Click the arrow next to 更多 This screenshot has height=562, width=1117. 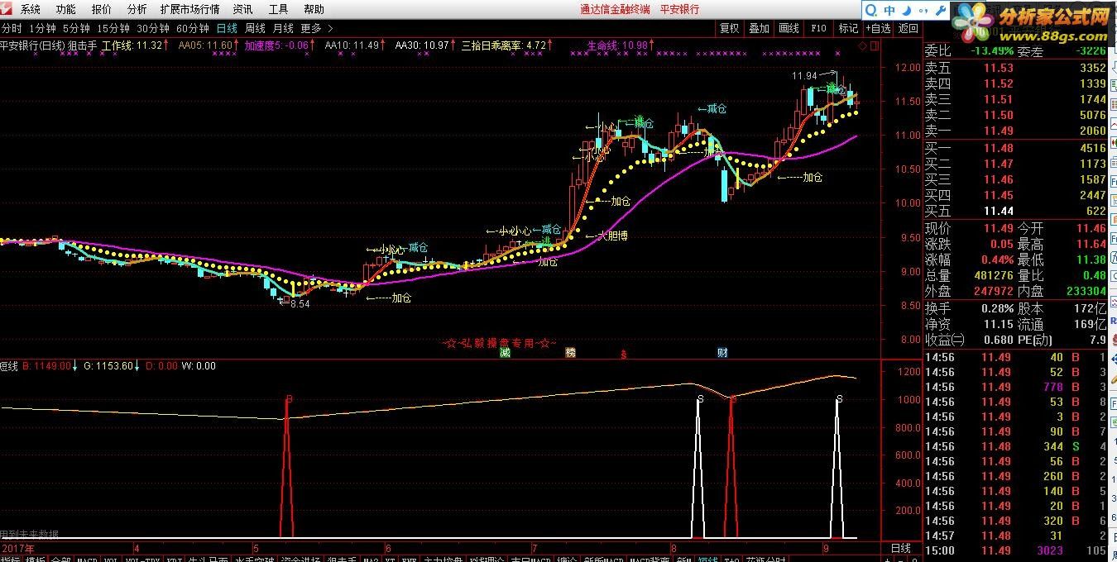click(330, 28)
